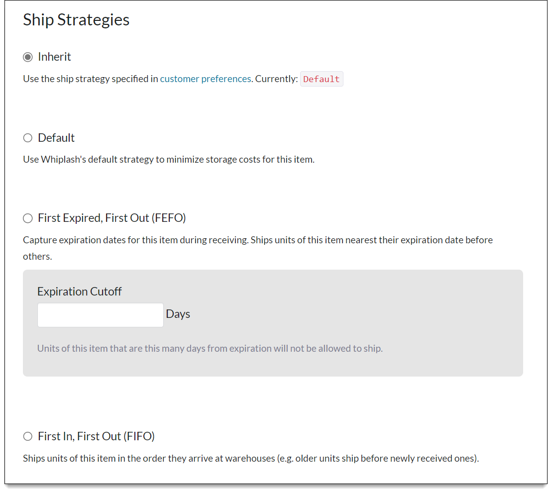Click the "Inherit" option label text
The width and height of the screenshot is (552, 493).
54,57
